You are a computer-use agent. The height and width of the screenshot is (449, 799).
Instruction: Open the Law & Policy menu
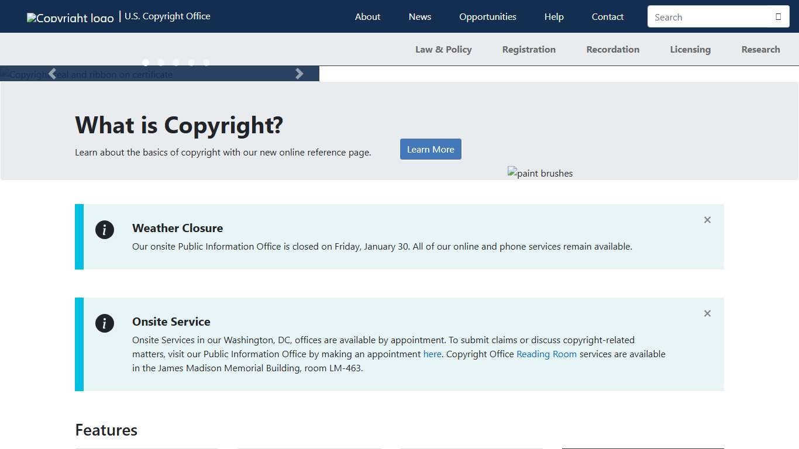click(443, 49)
